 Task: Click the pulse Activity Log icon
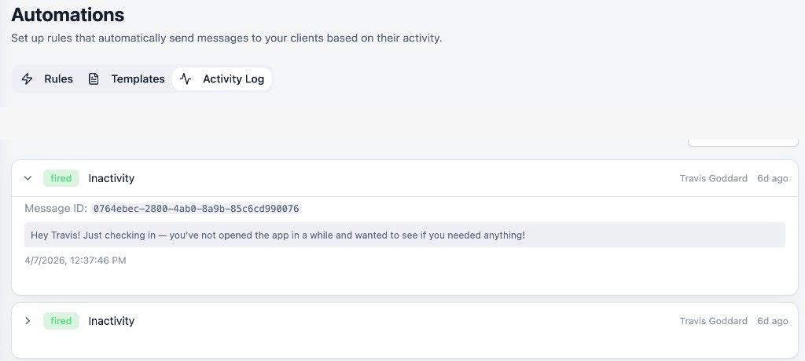tap(186, 79)
